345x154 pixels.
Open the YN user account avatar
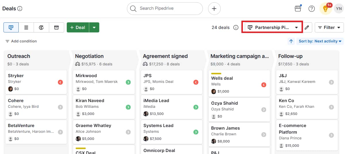(338, 9)
